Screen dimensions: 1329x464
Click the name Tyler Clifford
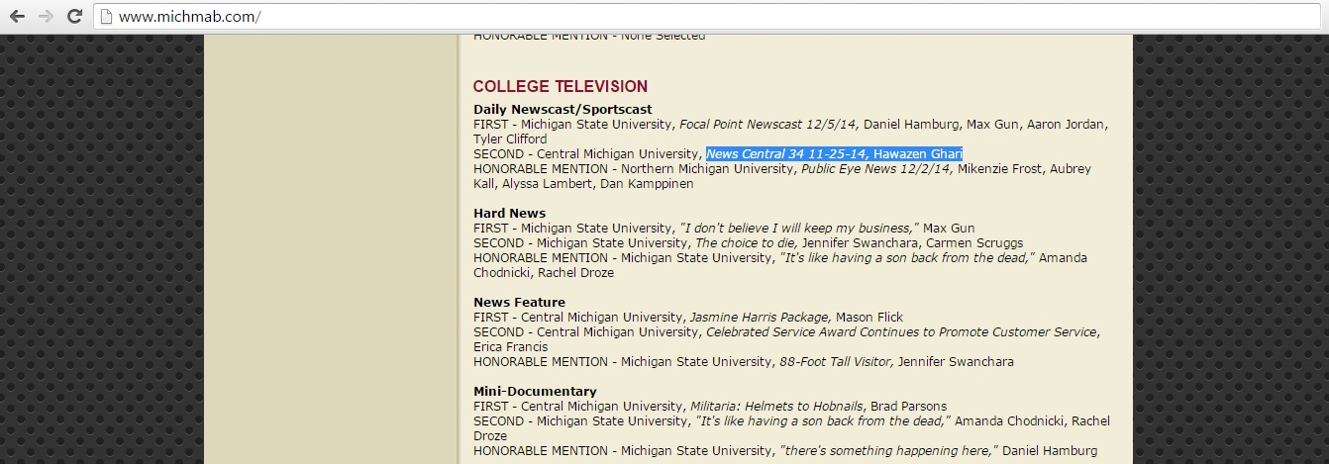(x=510, y=139)
